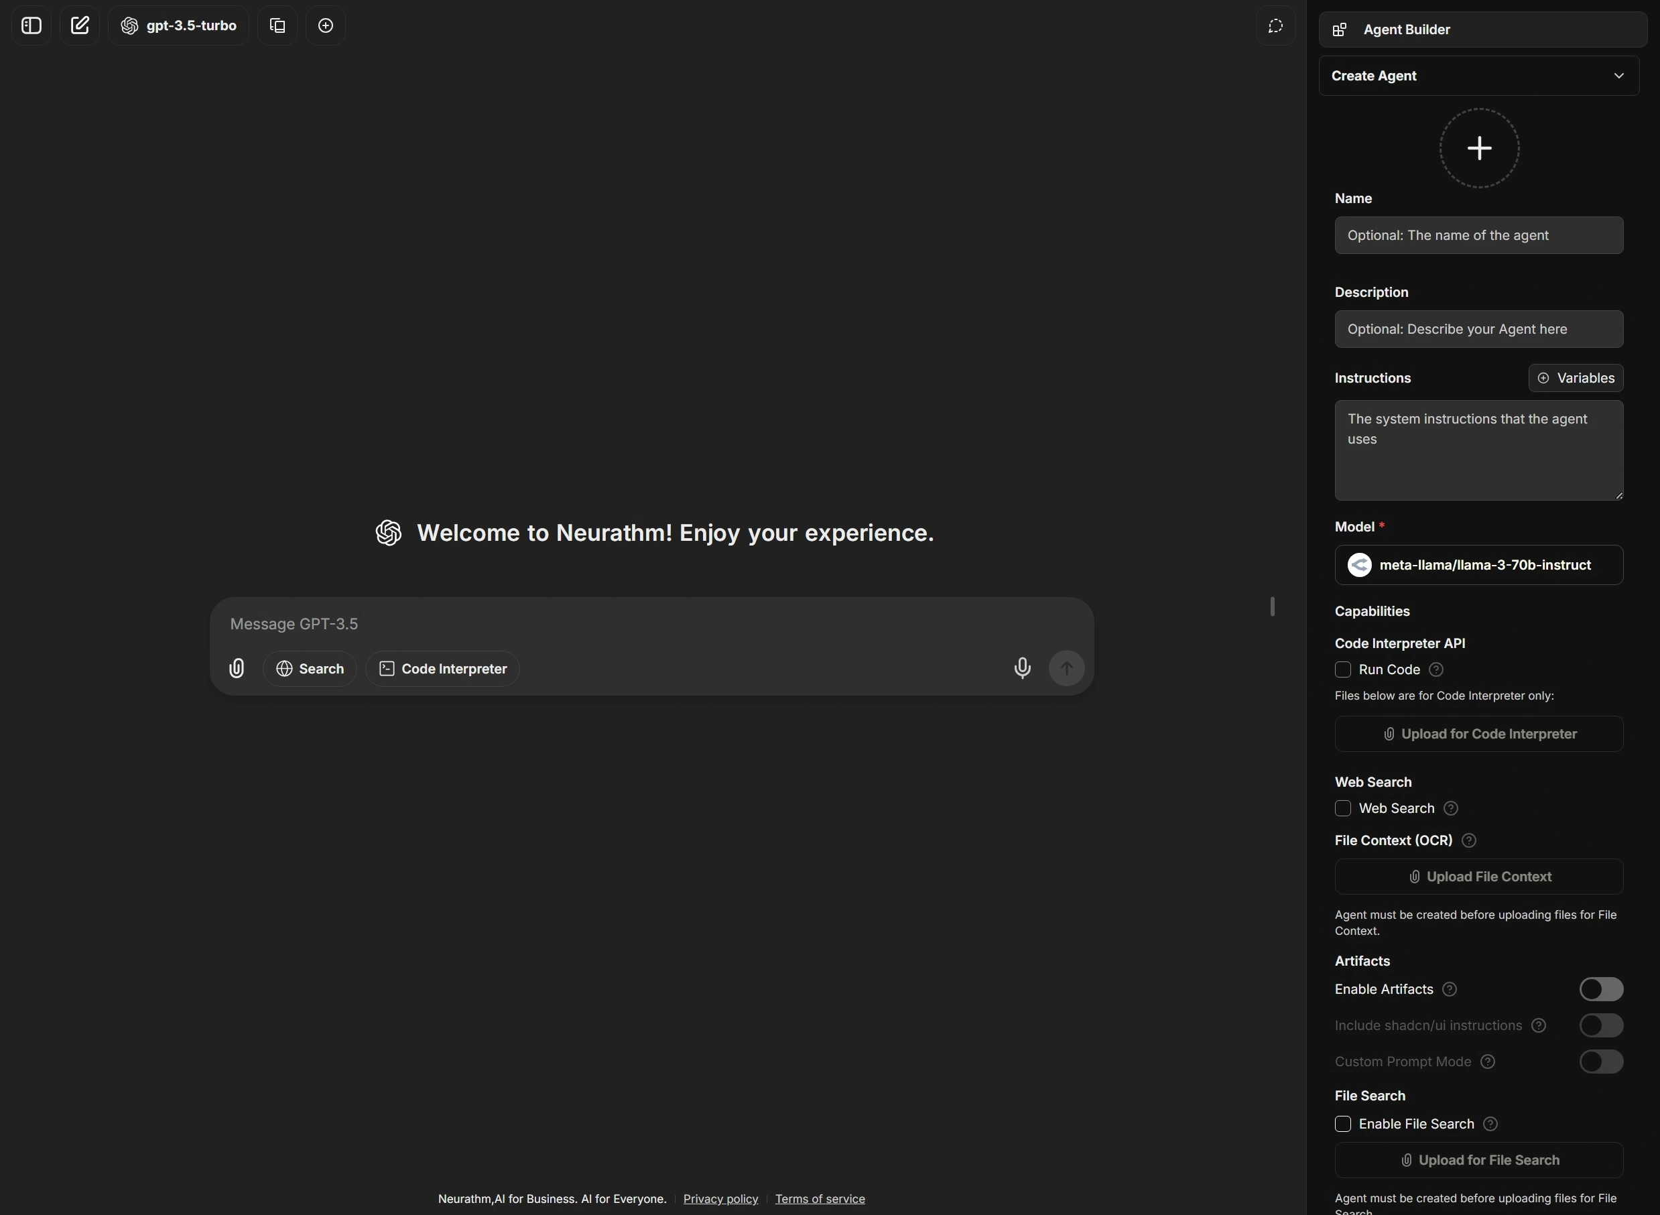Screen dimensions: 1660x1215
Task: Toggle the Code Interpreter tool option
Action: 442,669
